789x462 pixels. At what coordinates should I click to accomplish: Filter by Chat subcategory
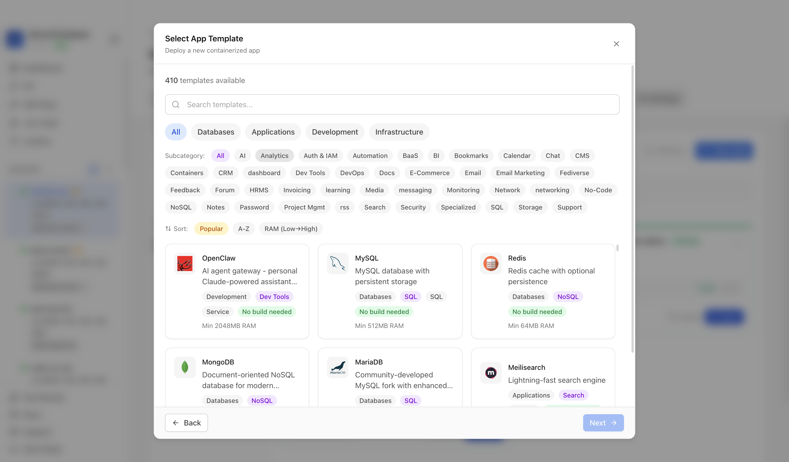click(x=553, y=156)
